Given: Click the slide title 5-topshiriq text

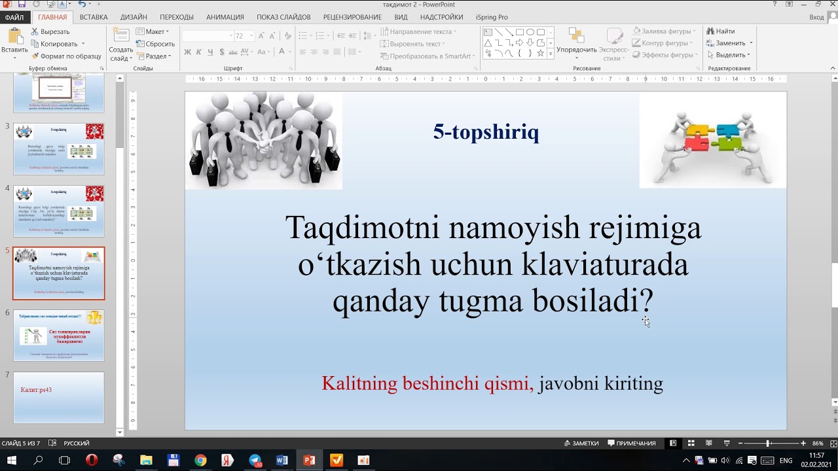Looking at the screenshot, I should [486, 132].
